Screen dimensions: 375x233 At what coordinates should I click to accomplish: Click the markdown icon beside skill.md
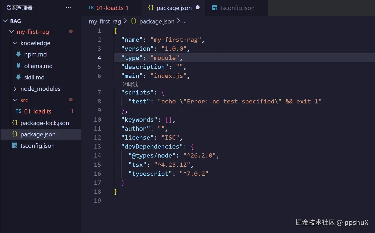tap(18, 77)
